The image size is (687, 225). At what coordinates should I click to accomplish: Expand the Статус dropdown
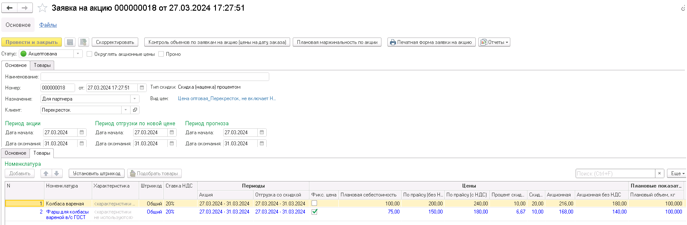pyautogui.click(x=78, y=54)
